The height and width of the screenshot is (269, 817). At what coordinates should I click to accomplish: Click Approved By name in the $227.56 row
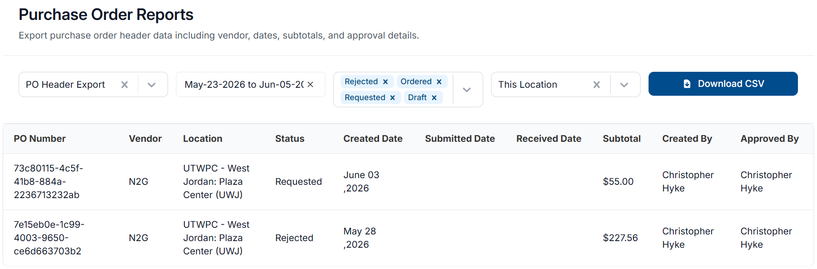point(766,238)
